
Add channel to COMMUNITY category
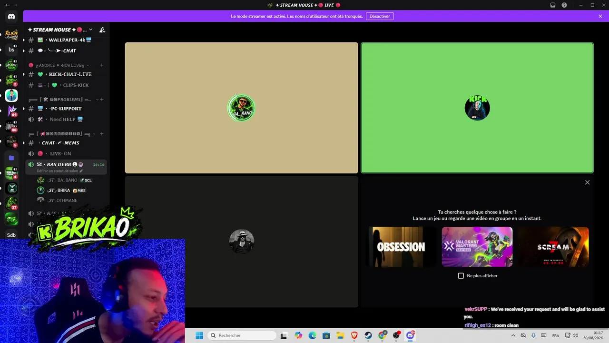click(x=101, y=134)
